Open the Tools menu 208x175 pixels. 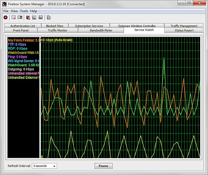(24, 11)
